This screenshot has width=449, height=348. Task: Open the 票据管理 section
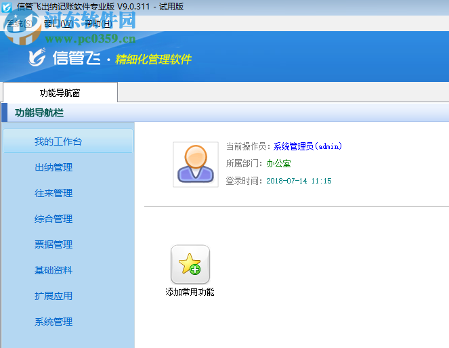[54, 244]
